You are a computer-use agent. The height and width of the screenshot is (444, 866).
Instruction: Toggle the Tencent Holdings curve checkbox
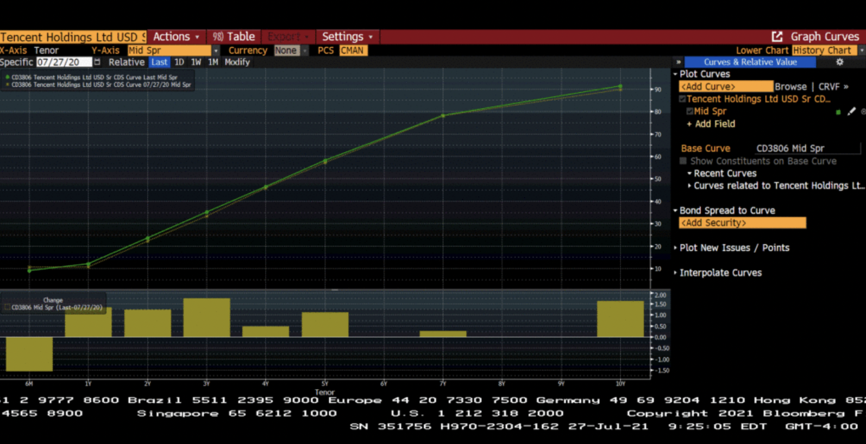(x=682, y=99)
